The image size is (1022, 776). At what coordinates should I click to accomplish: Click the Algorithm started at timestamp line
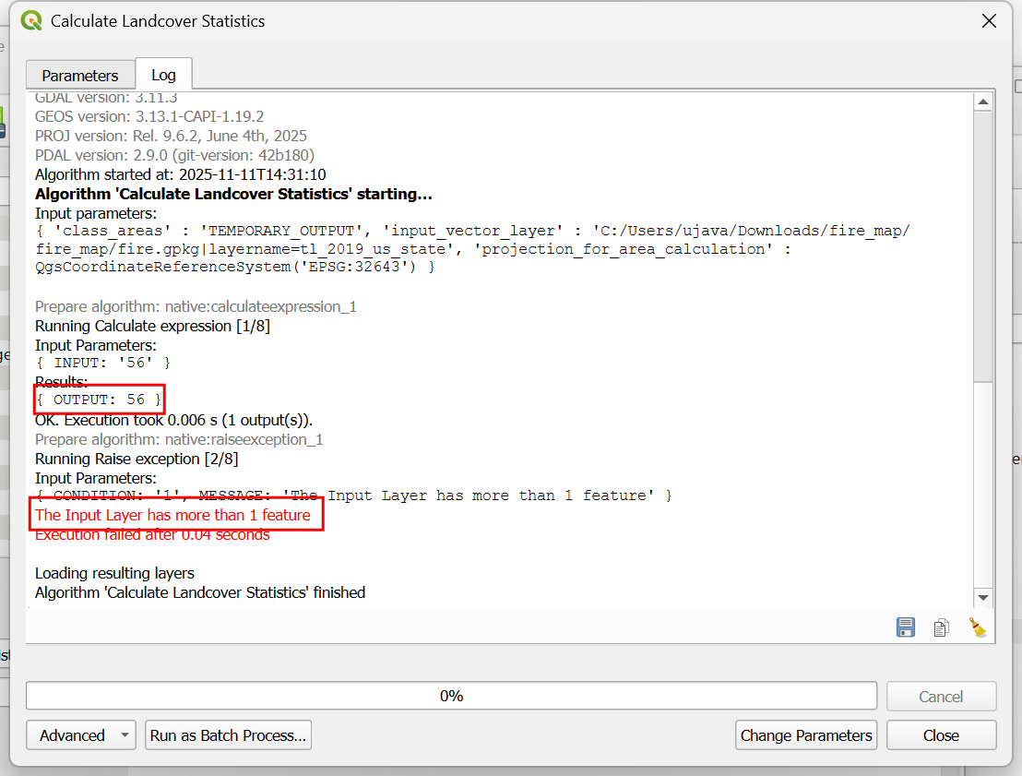pyautogui.click(x=180, y=174)
